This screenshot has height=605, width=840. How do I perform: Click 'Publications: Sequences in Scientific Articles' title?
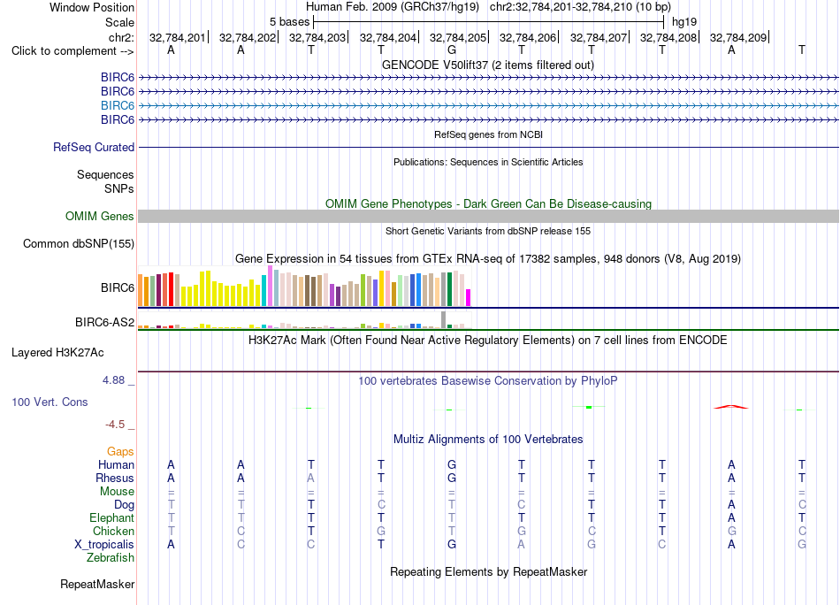point(488,162)
